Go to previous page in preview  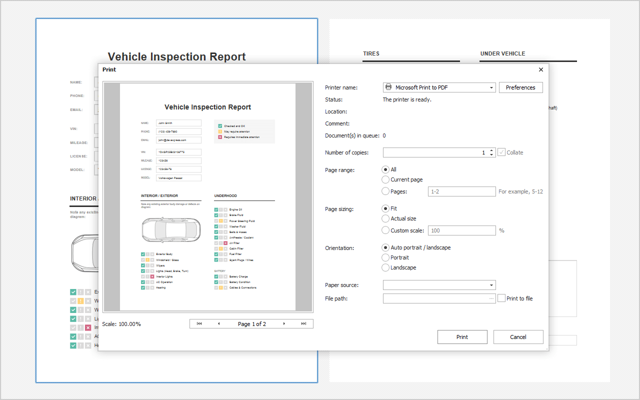pos(218,324)
